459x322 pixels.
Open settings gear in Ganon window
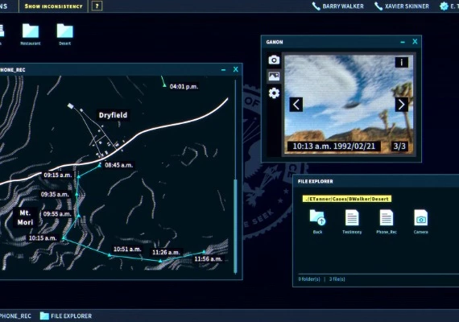274,93
